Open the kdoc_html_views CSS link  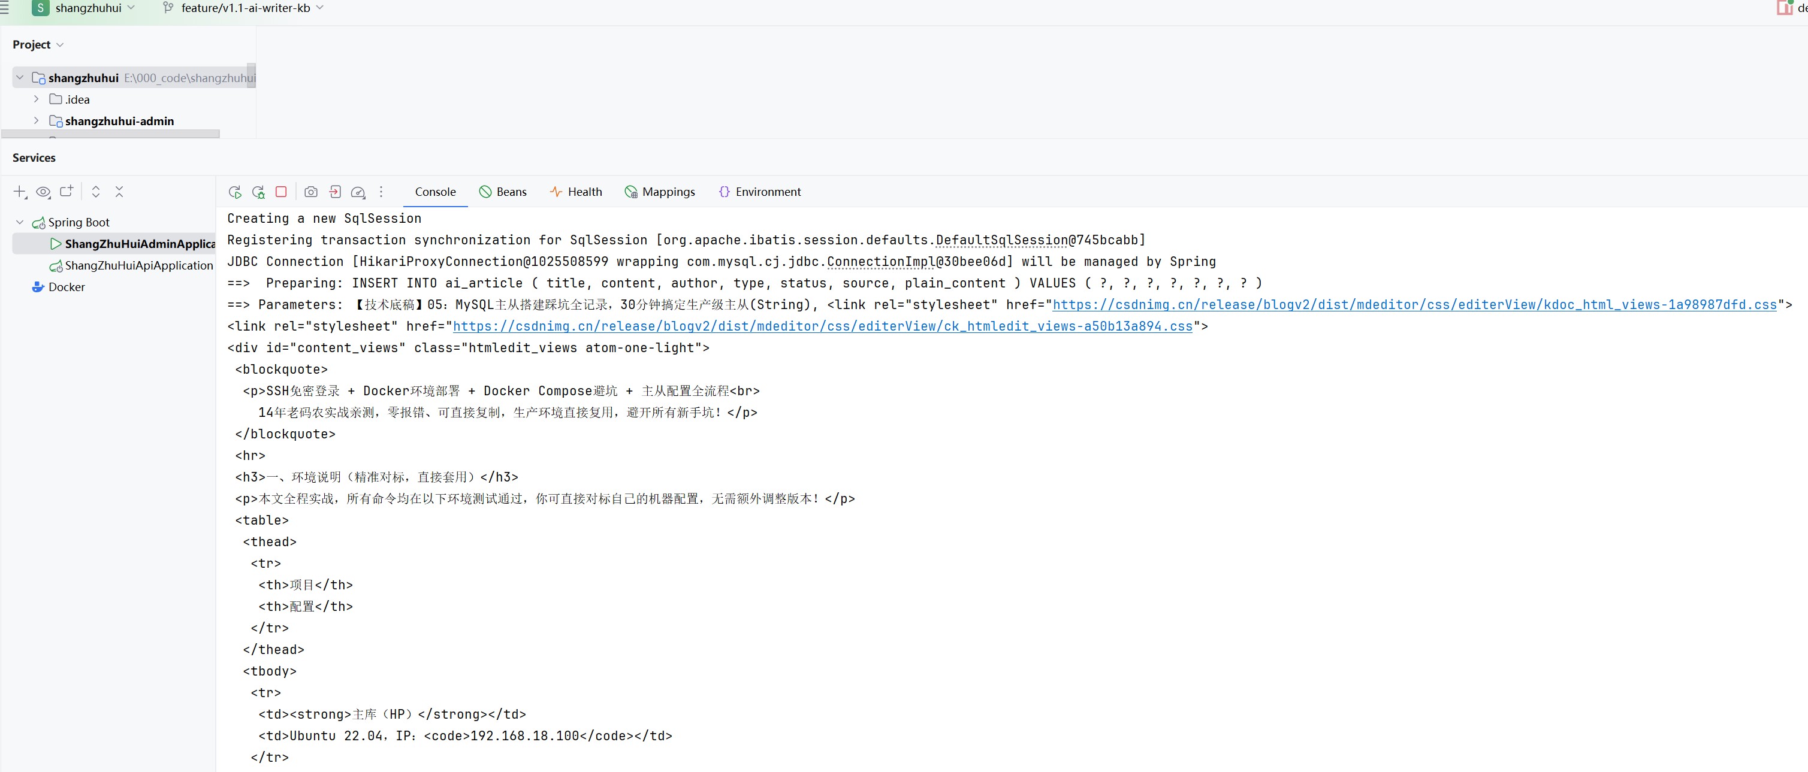click(1414, 305)
